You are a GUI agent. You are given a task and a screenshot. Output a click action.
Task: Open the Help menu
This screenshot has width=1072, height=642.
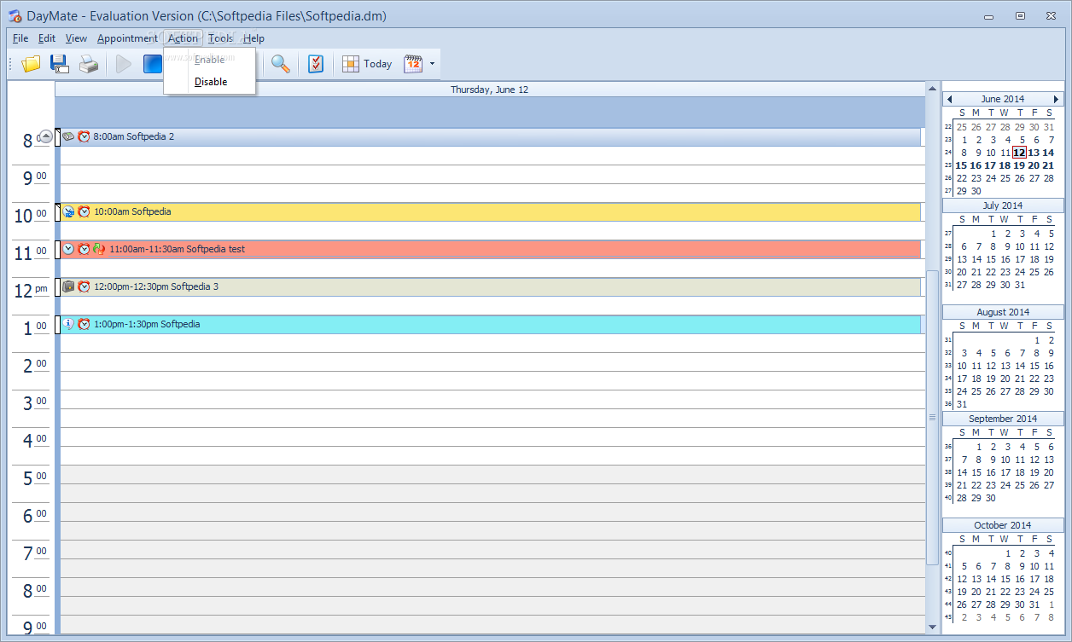[x=253, y=38]
